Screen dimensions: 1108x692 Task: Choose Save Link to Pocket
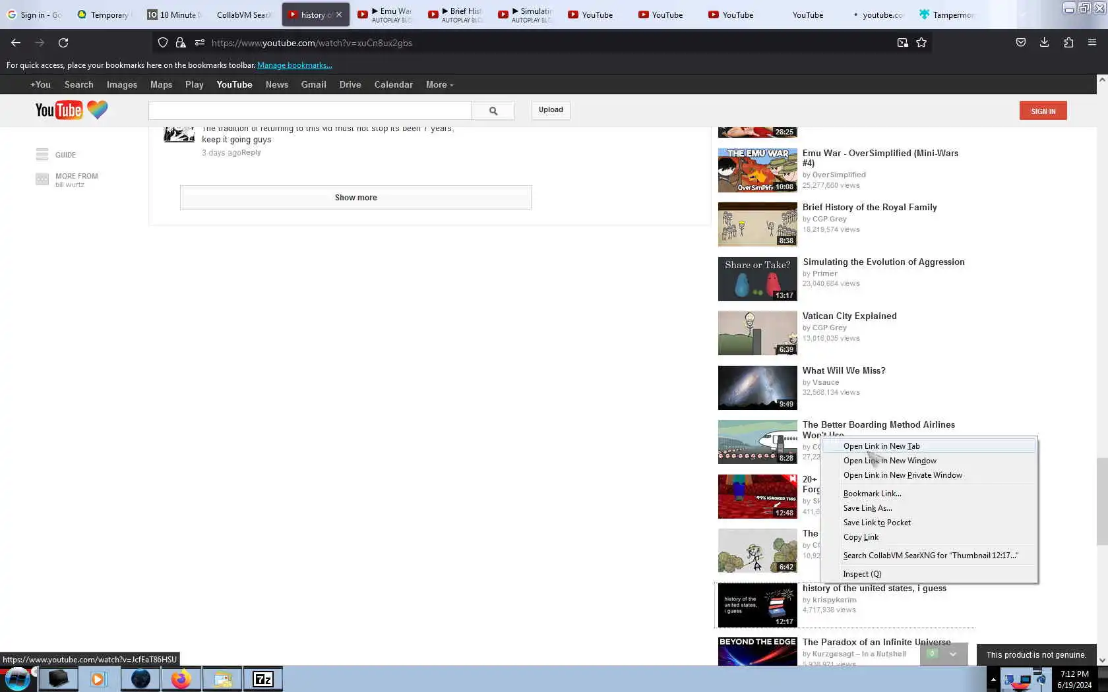pyautogui.click(x=929, y=523)
